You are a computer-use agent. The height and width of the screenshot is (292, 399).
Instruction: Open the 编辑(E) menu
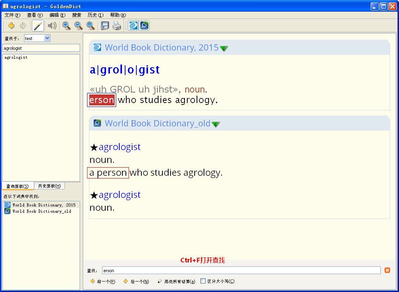click(57, 15)
